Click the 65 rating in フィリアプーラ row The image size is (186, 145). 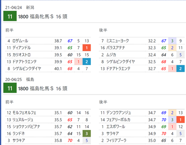click(x=164, y=140)
